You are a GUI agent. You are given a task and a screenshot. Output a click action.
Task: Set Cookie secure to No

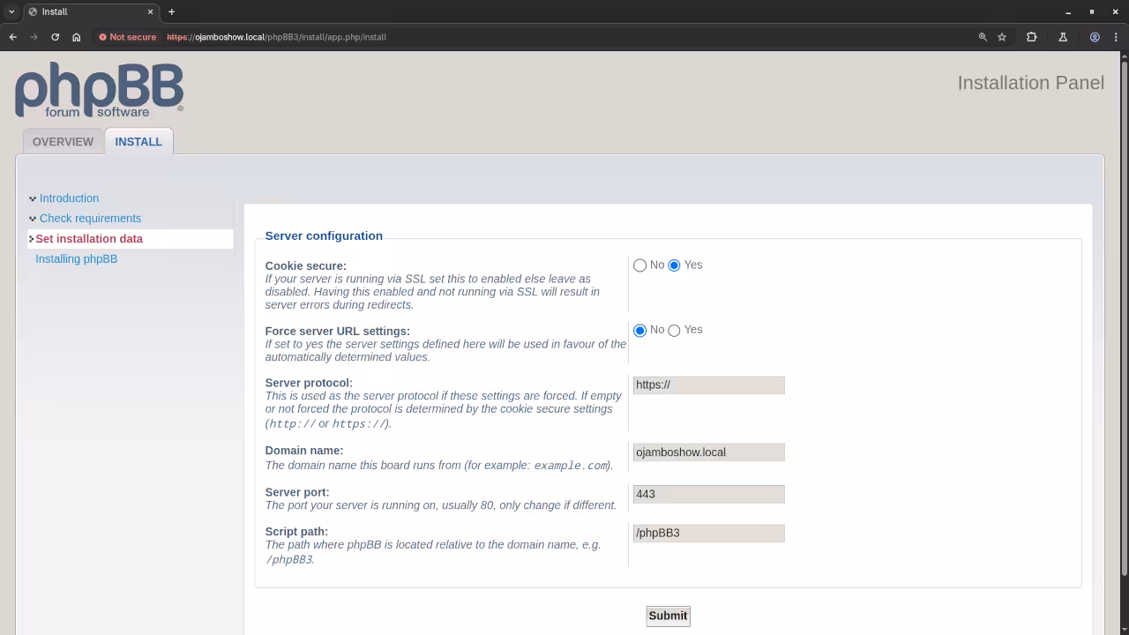coord(640,265)
